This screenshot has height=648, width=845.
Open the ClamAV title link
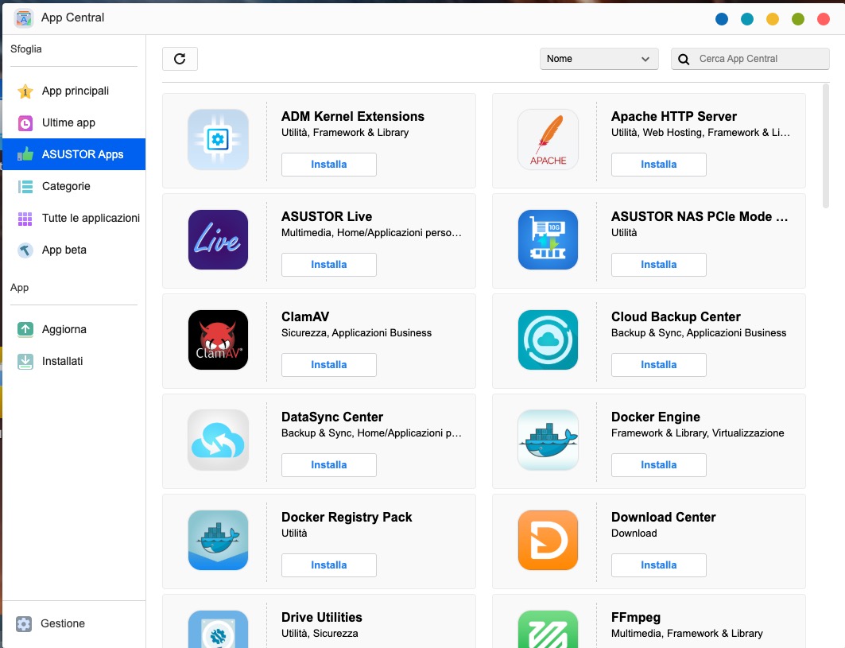(x=305, y=317)
